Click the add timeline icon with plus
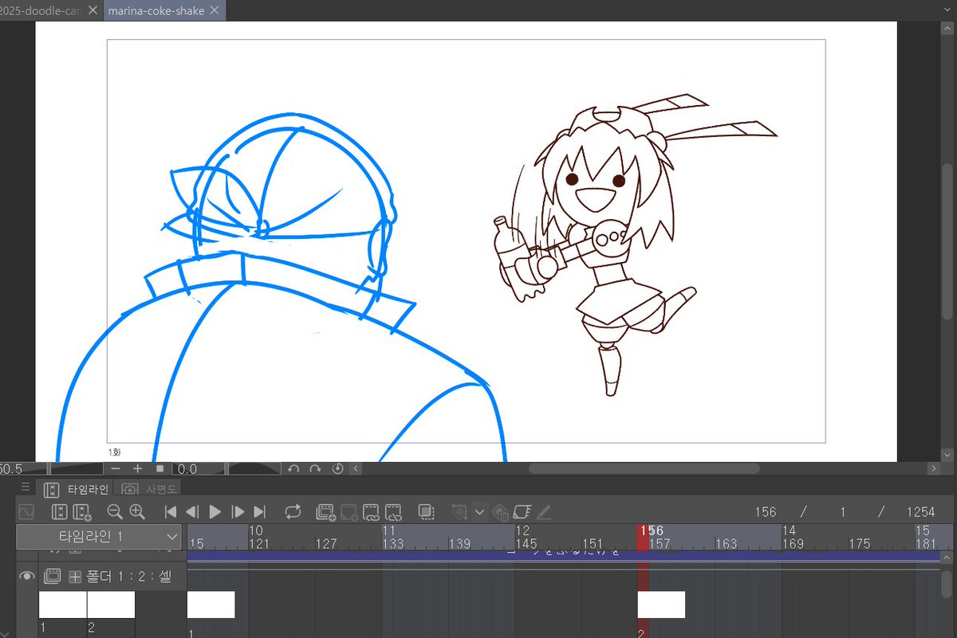Screen dimensions: 957x638 pos(81,512)
